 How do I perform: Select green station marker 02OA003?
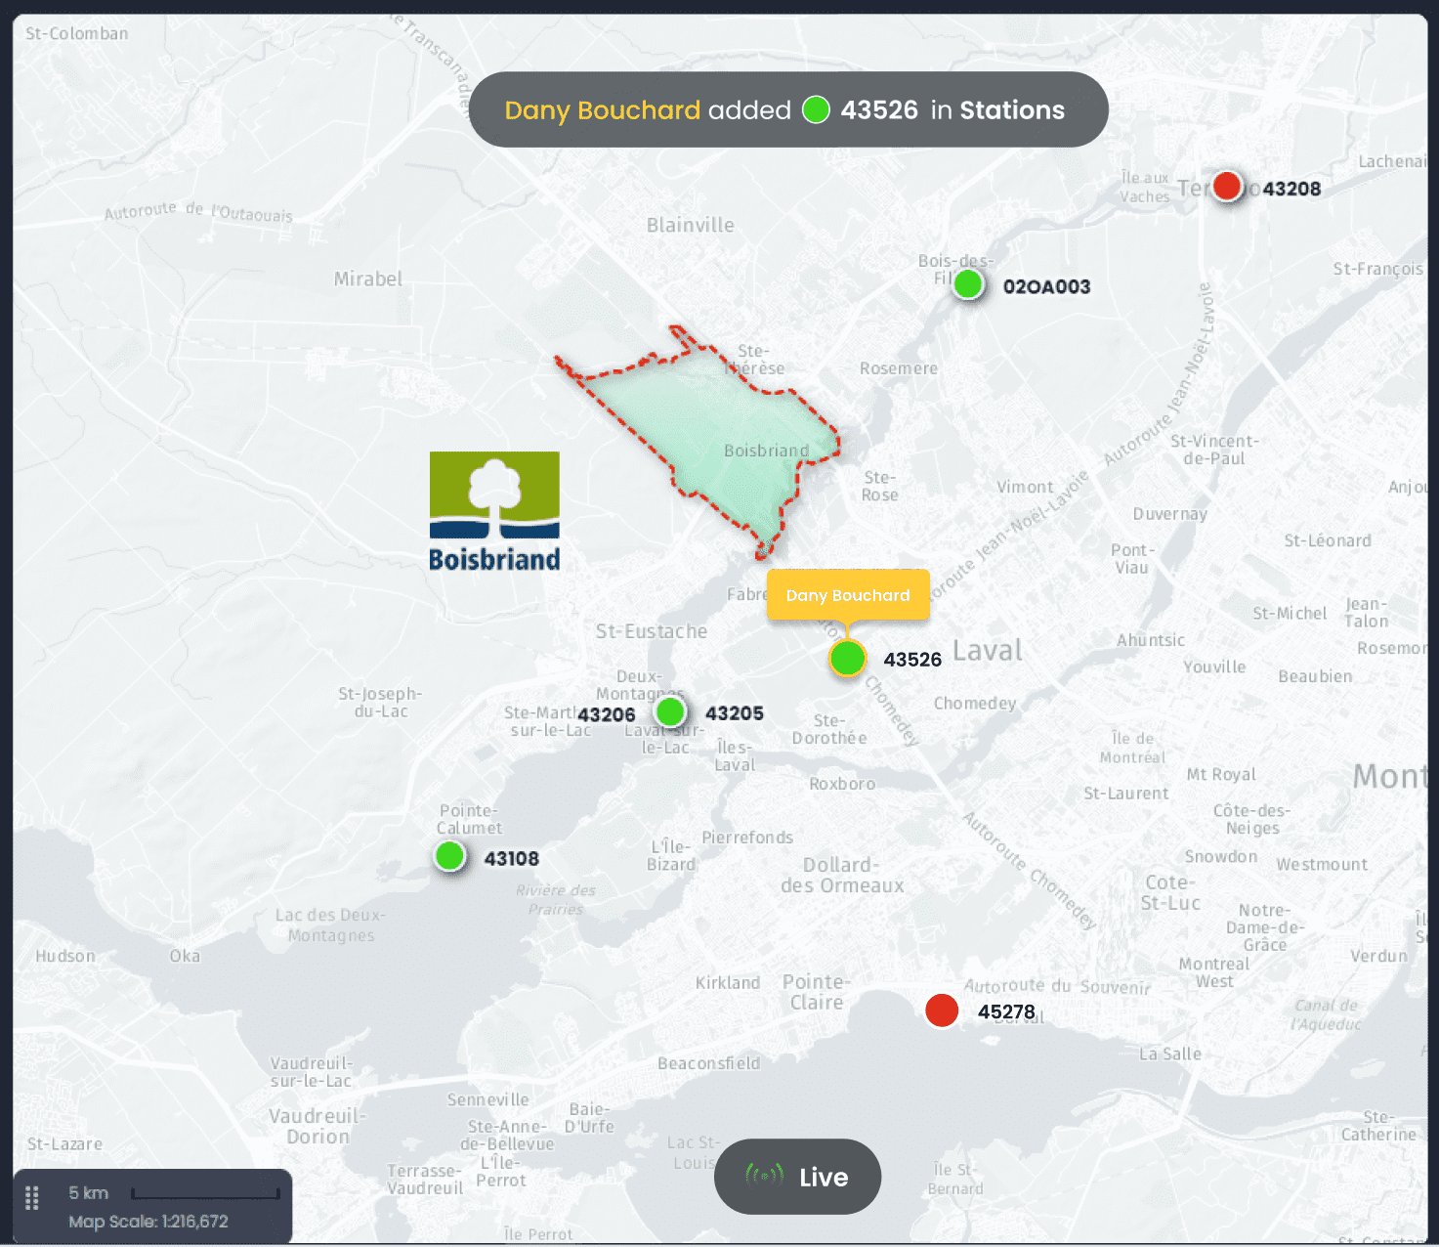point(968,284)
